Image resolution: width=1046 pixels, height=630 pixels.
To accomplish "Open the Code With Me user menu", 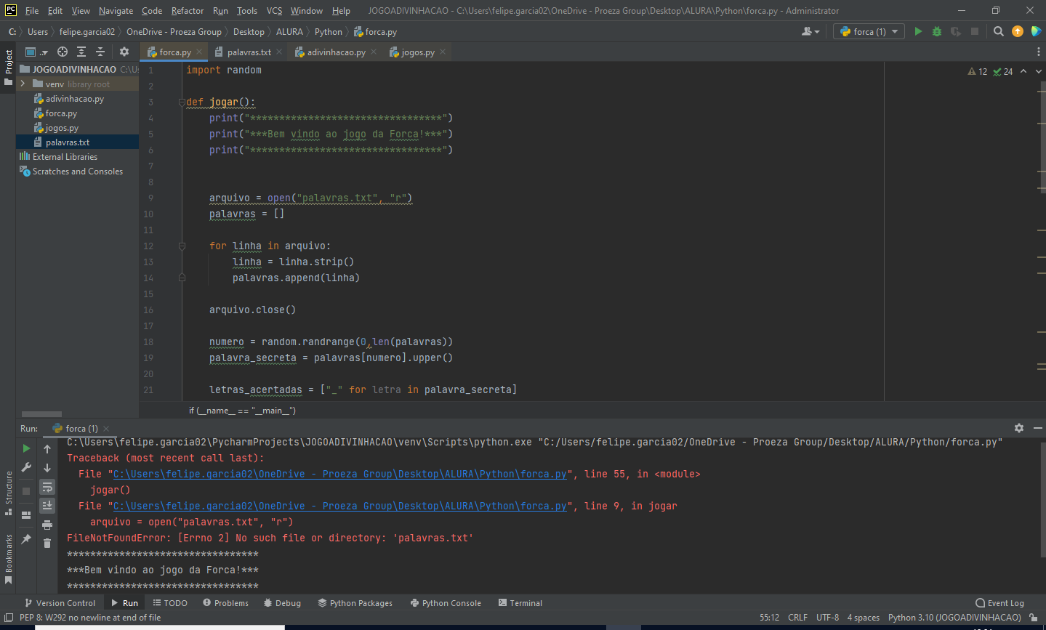I will coord(810,31).
